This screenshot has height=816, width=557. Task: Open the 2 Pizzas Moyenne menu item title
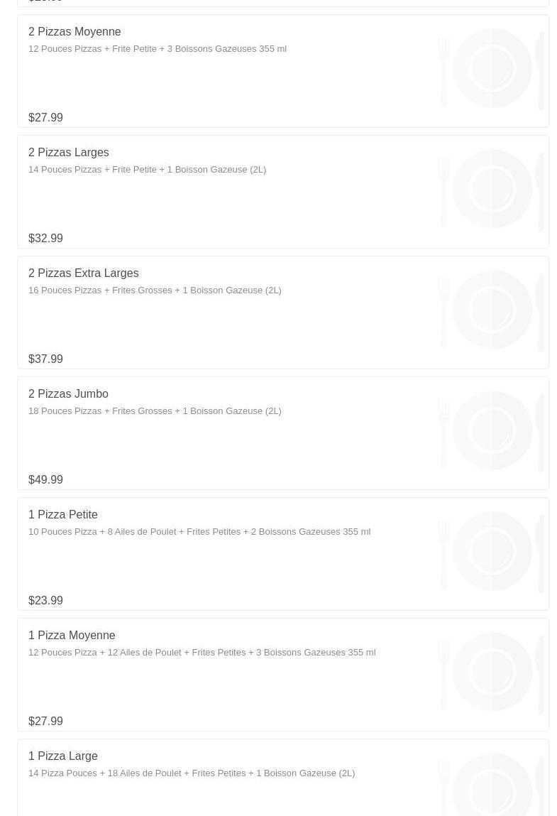tap(75, 32)
